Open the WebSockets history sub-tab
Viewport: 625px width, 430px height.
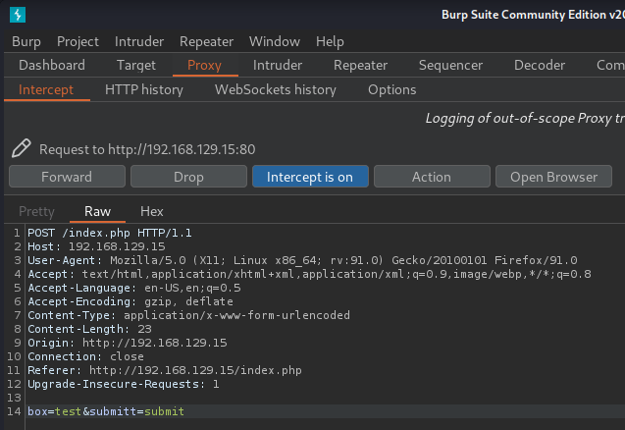click(276, 89)
